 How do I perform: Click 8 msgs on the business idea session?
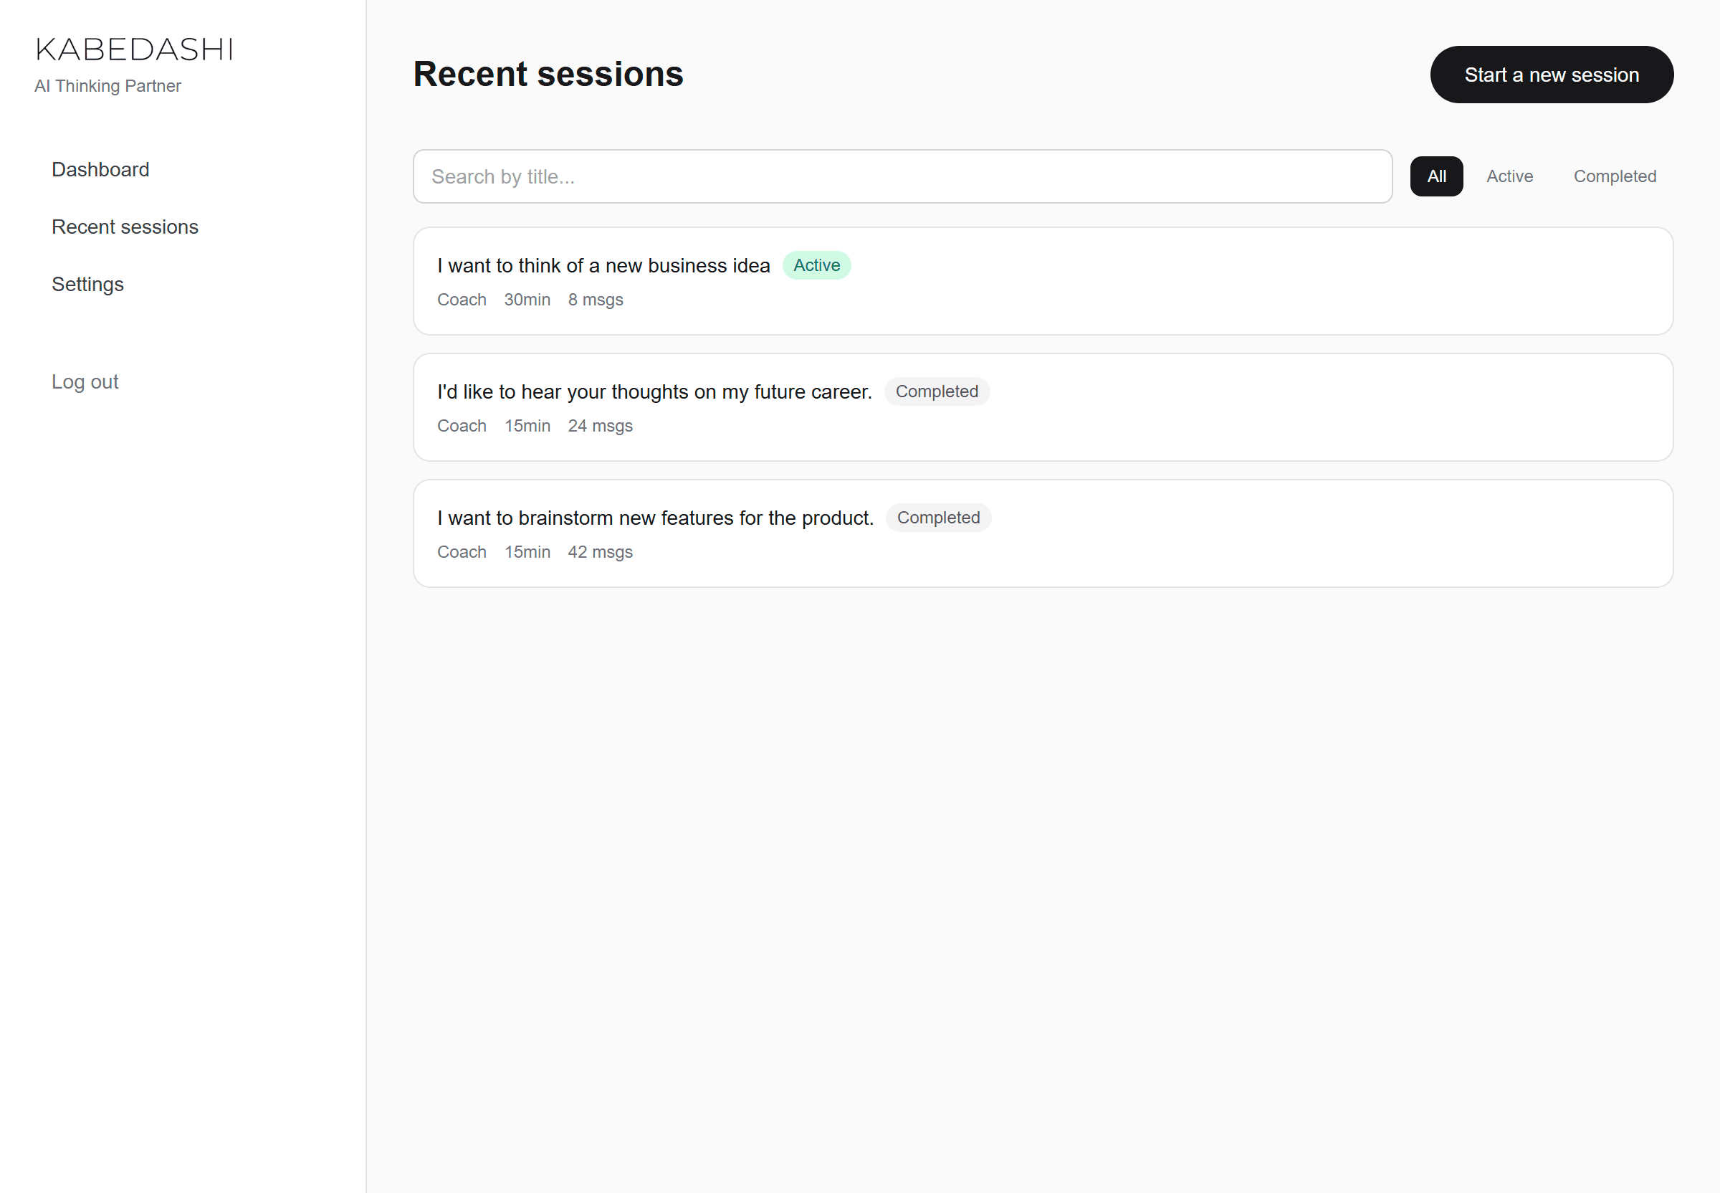(x=595, y=299)
